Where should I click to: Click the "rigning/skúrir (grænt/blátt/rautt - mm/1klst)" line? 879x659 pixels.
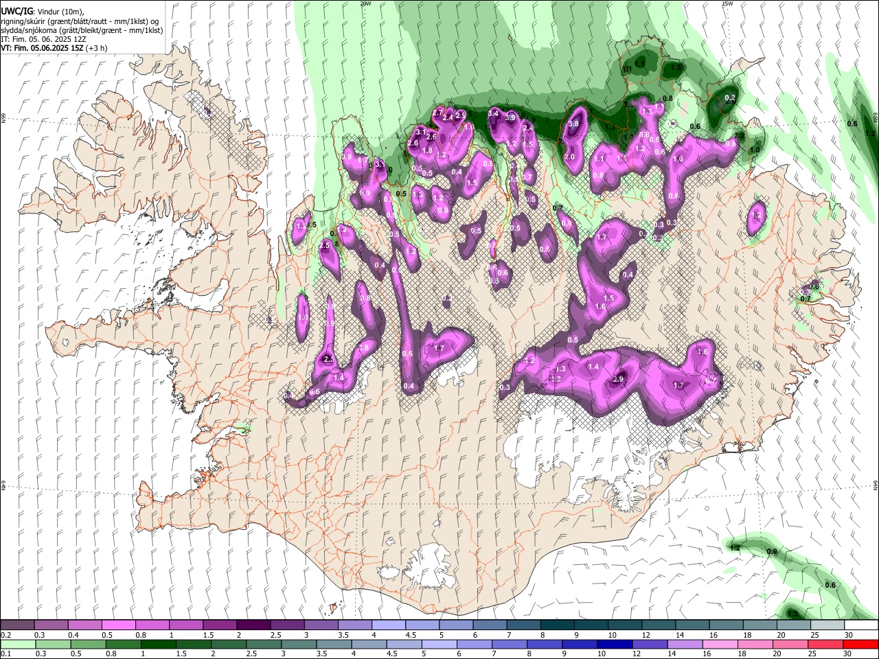pos(80,21)
